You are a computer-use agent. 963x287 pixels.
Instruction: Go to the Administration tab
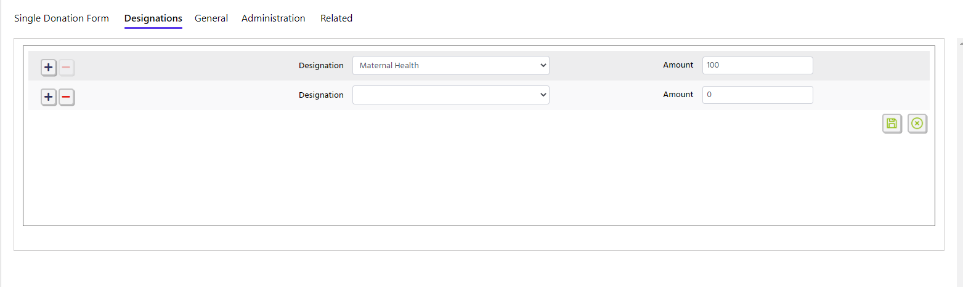pos(274,18)
